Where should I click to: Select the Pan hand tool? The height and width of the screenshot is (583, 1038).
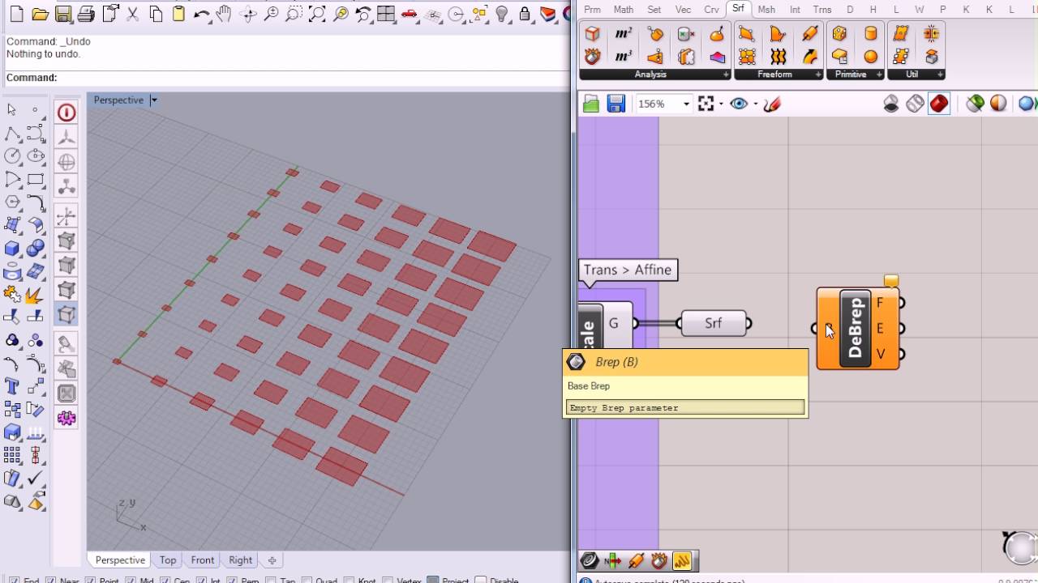click(x=225, y=14)
